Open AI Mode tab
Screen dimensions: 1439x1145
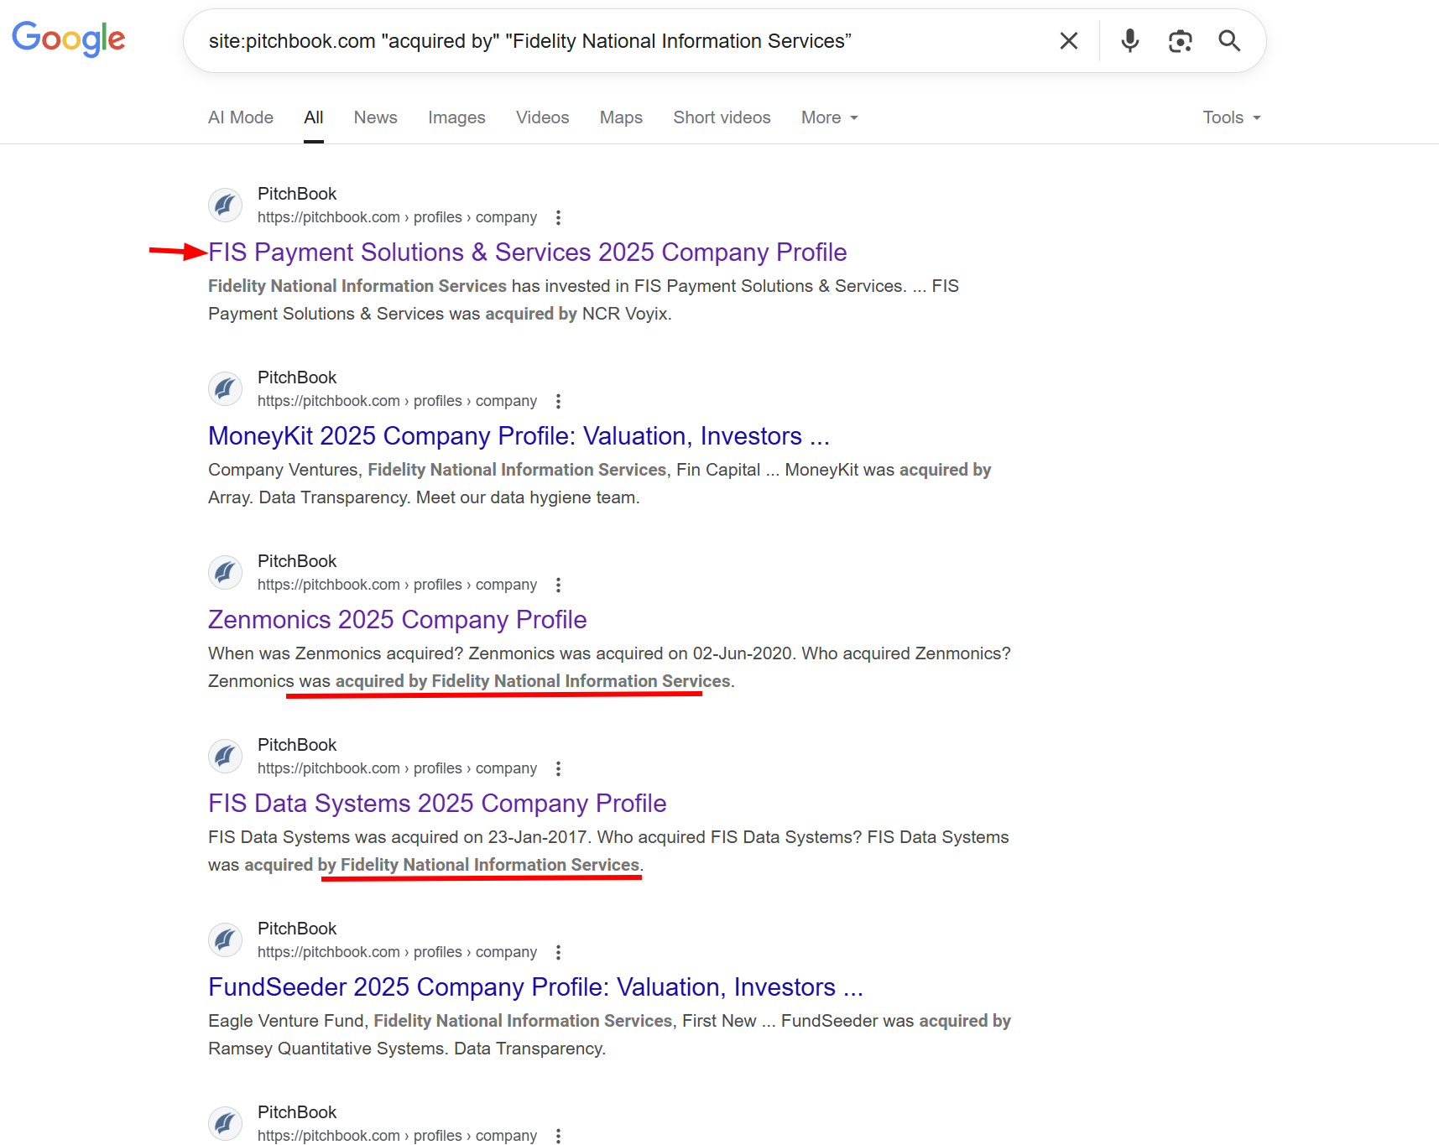[x=241, y=118]
